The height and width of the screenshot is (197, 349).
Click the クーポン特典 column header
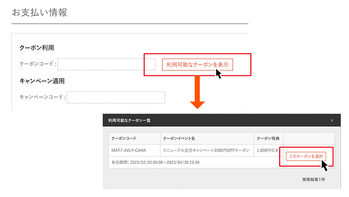point(269,138)
